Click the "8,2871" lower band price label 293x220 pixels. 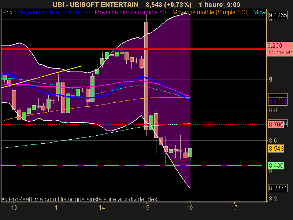point(278,188)
